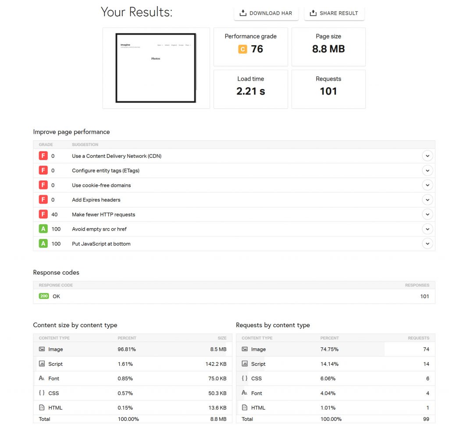Image resolution: width=449 pixels, height=428 pixels.
Task: Expand the Add Expires headers chevron
Action: click(x=427, y=200)
